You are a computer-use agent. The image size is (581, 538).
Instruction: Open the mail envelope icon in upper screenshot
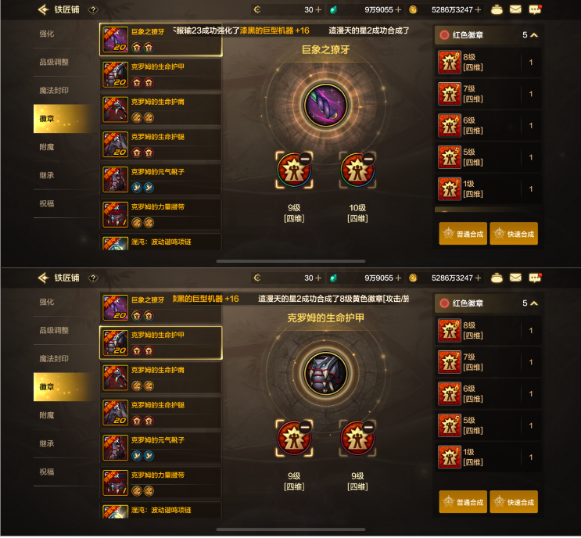tap(515, 9)
